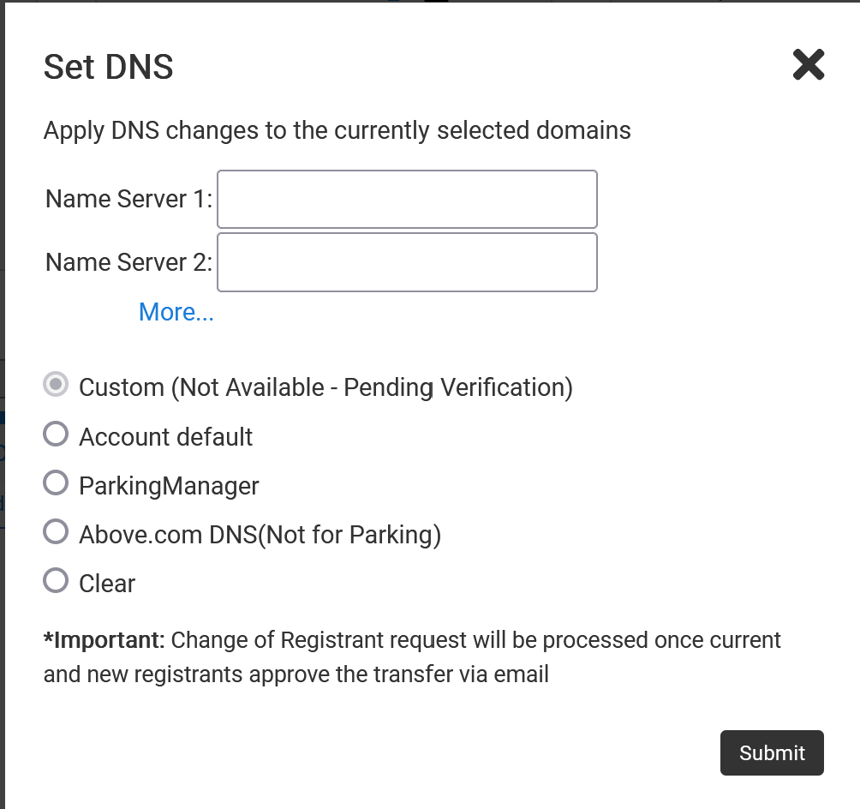The width and height of the screenshot is (860, 809).
Task: Click "Above.com DNS(Not for Parking)" label text
Action: pos(260,535)
